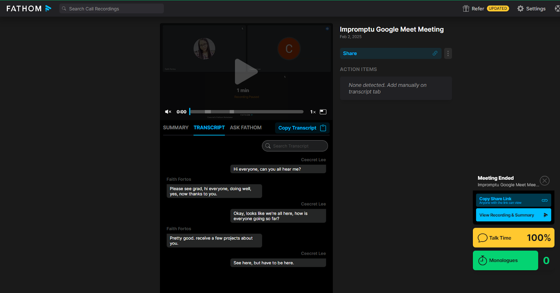The height and width of the screenshot is (293, 560).
Task: Click the Monologues count 0
Action: [x=546, y=261]
